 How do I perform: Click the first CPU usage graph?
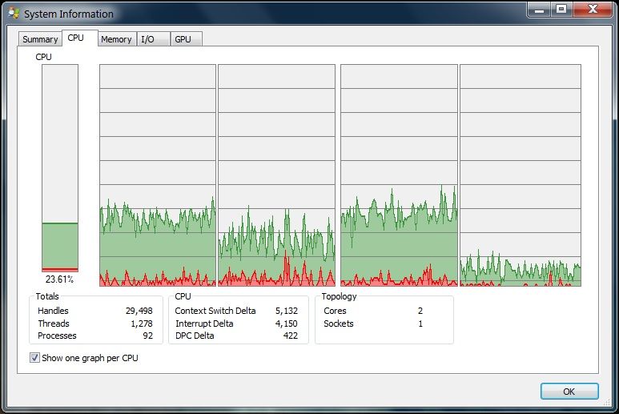(x=158, y=175)
